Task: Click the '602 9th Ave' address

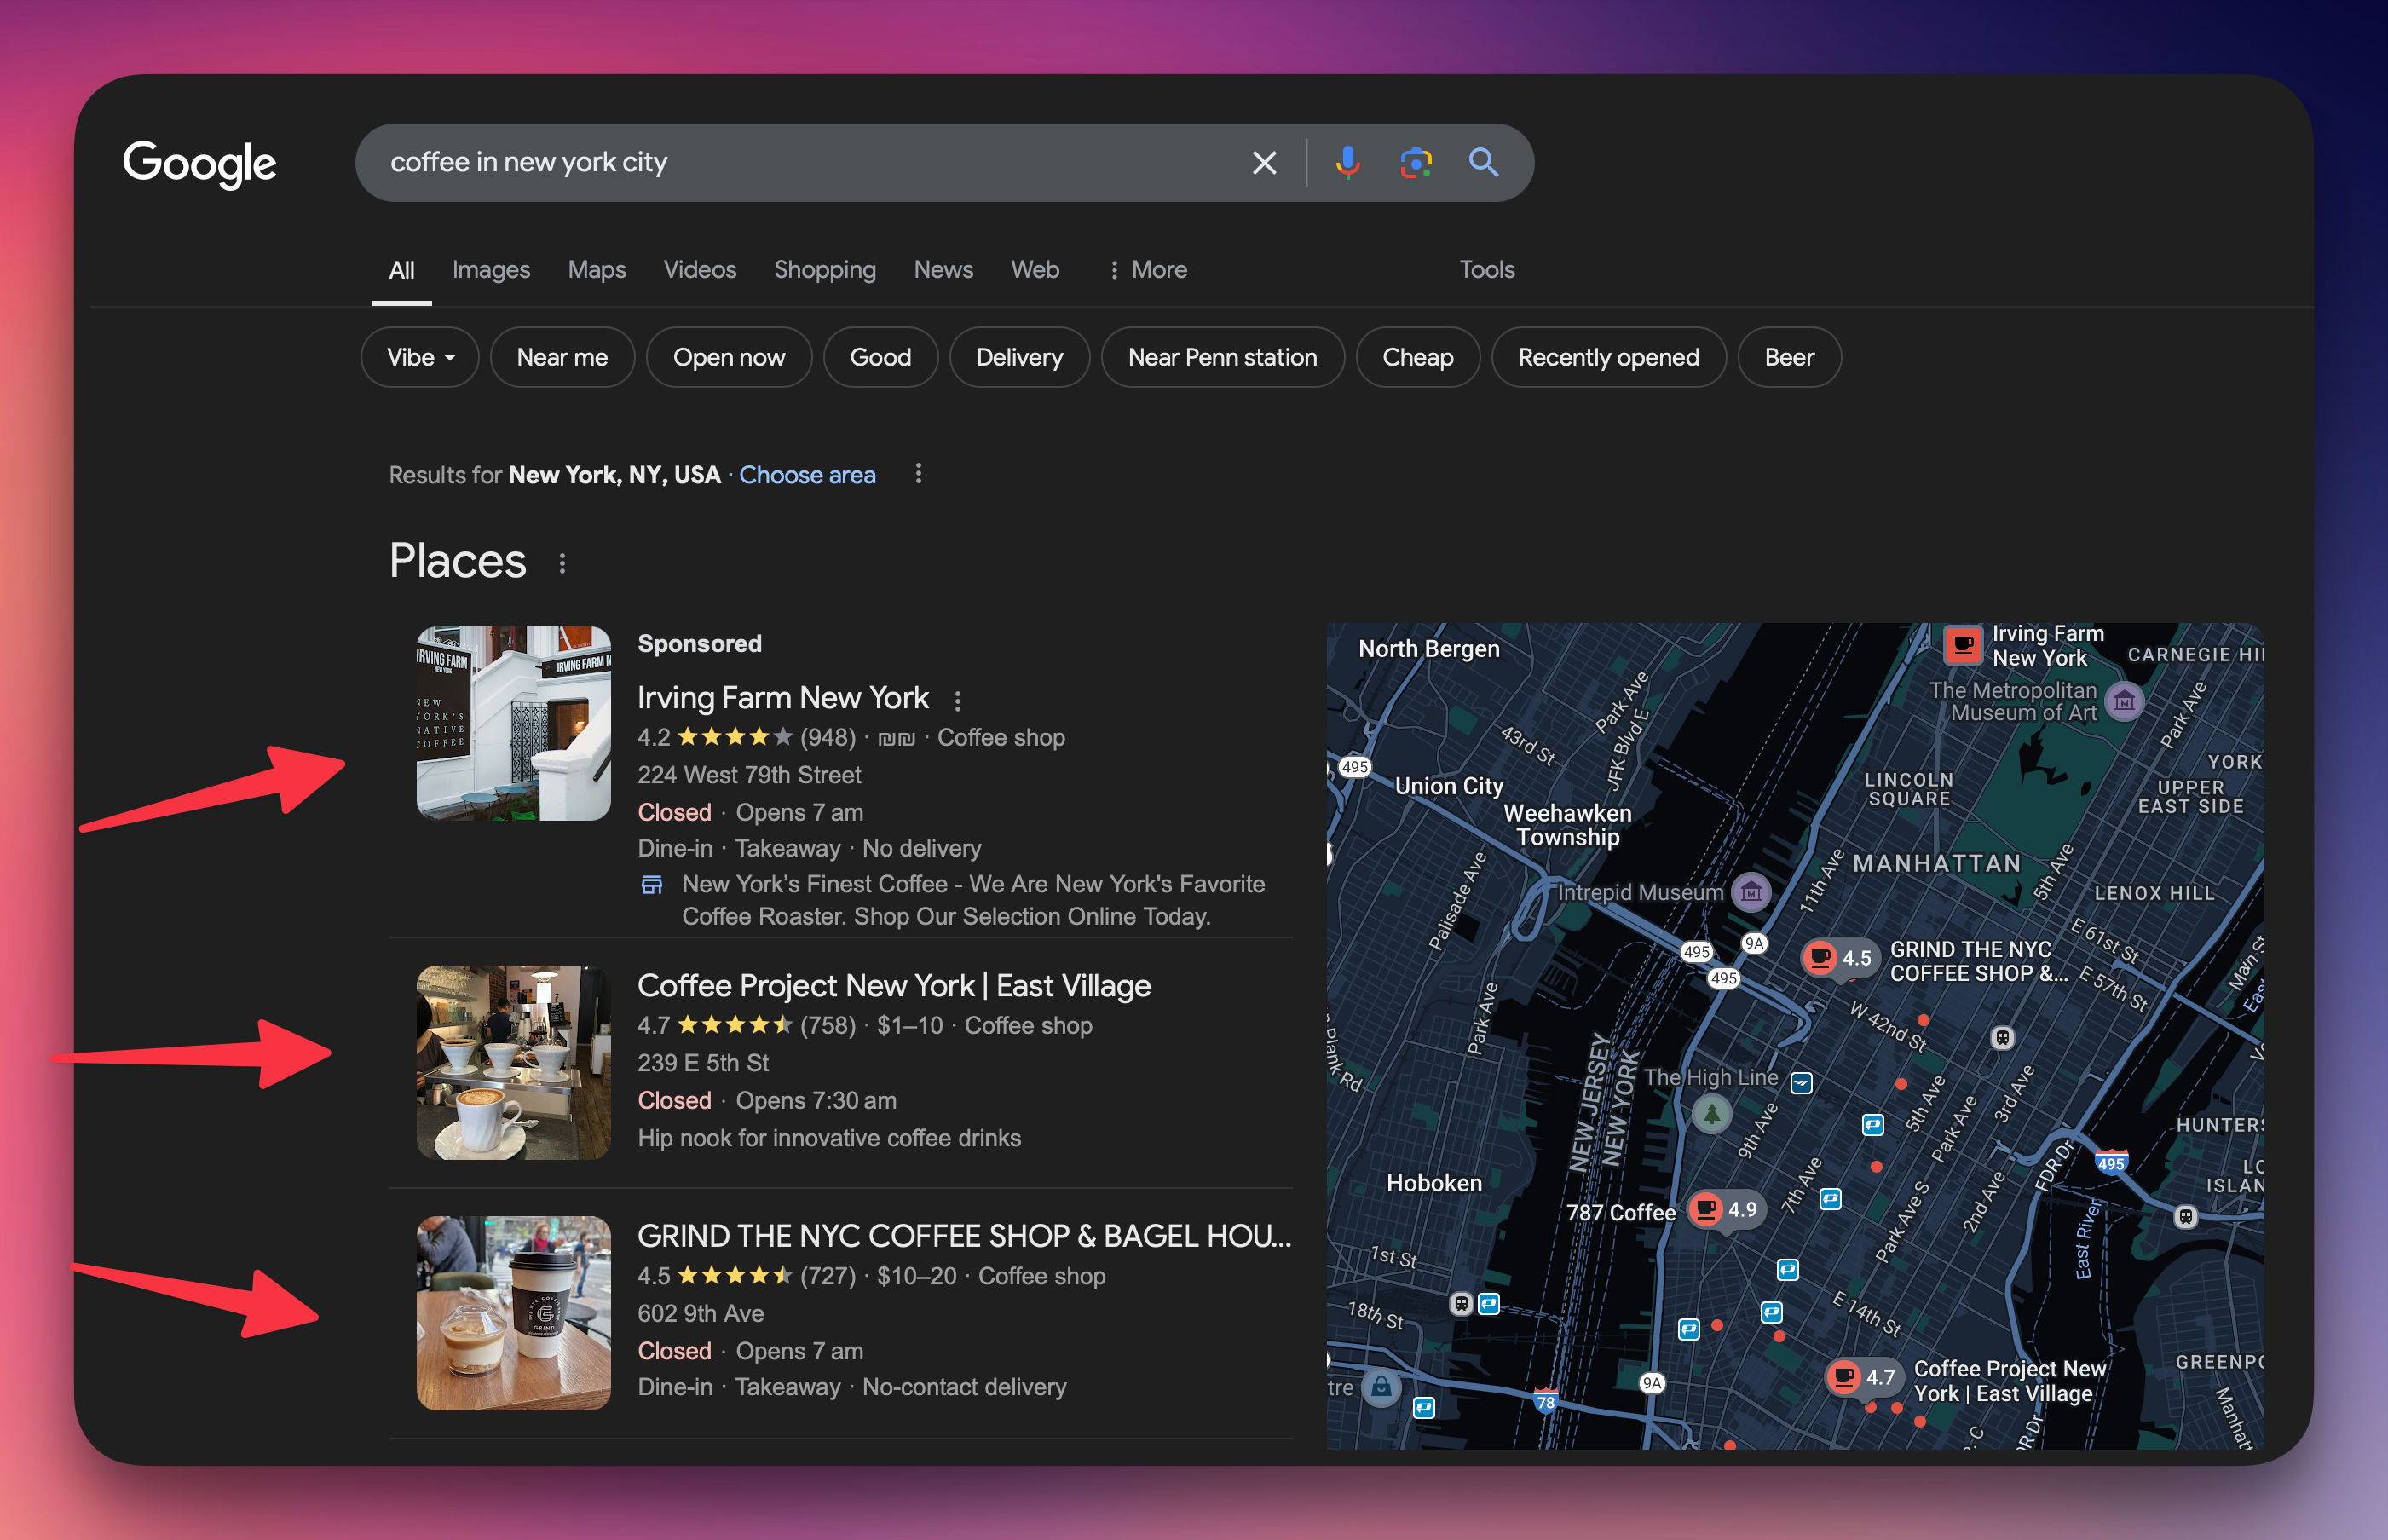Action: [x=700, y=1314]
